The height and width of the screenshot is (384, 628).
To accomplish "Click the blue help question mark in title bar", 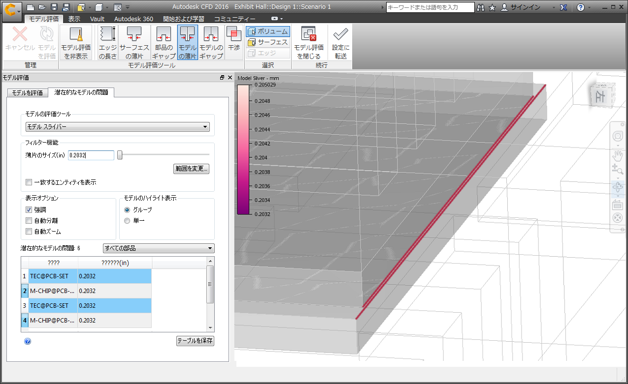I will coord(581,7).
